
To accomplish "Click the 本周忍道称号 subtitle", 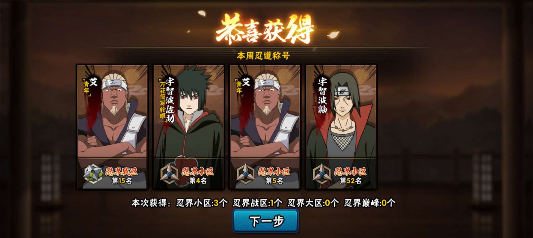I will [264, 56].
